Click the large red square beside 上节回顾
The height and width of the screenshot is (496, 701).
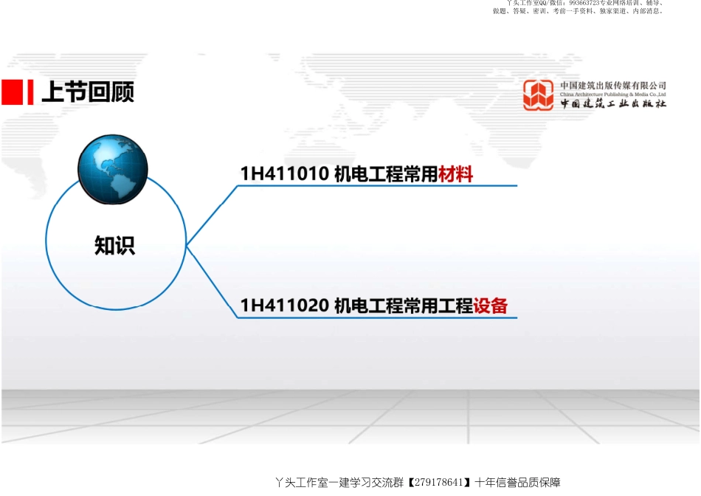(x=13, y=92)
